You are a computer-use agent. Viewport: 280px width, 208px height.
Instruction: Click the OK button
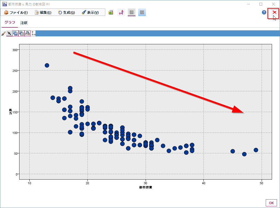click(x=271, y=203)
